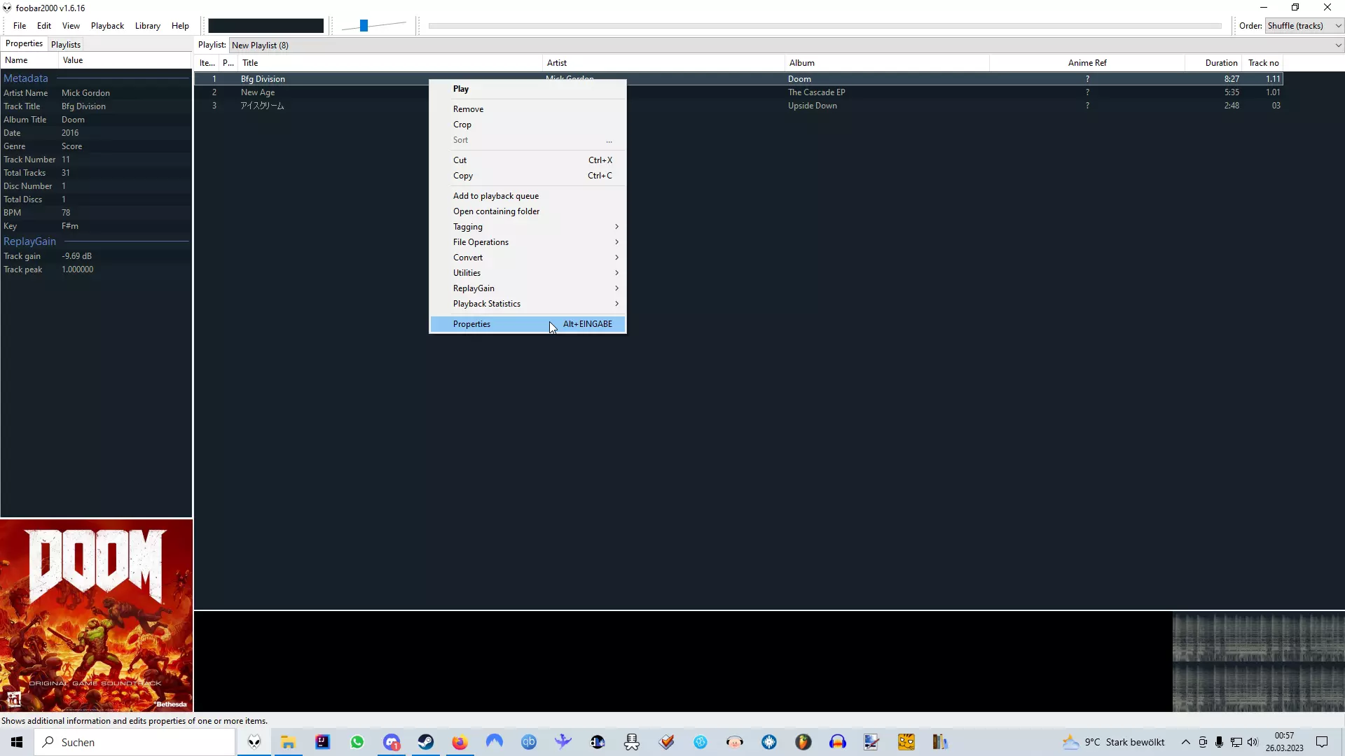Open foobar2000 taskbar icon
1345x756 pixels.
click(254, 742)
